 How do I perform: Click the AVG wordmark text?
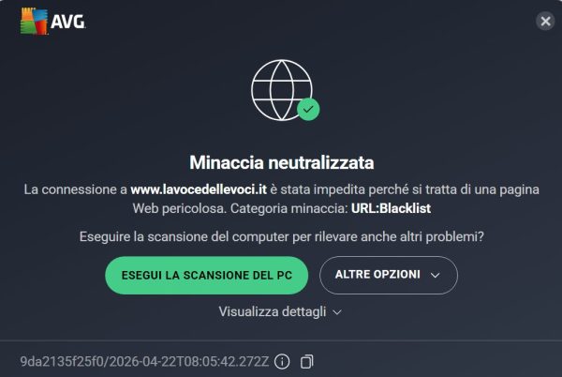tap(67, 22)
